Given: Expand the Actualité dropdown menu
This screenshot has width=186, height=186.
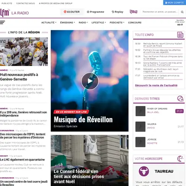Looking at the screenshot, I should pyautogui.click(x=49, y=23).
